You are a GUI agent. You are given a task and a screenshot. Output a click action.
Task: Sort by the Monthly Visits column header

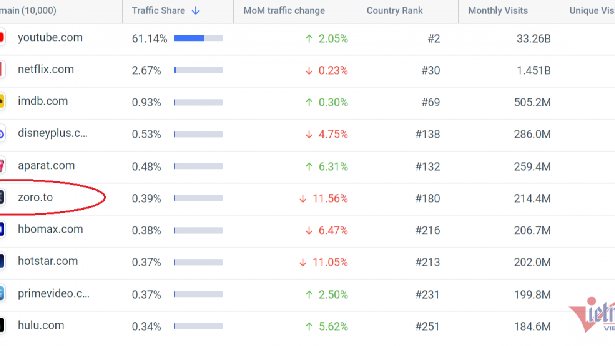(x=498, y=11)
